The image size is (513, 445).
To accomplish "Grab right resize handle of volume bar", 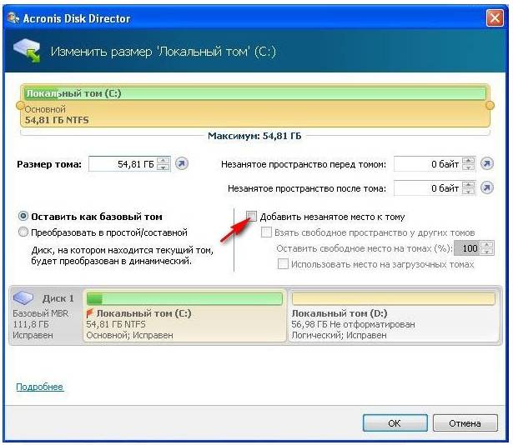I will pos(490,105).
